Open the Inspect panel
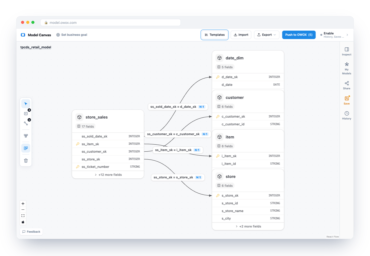Screen dimensions: 370x256 [347, 51]
